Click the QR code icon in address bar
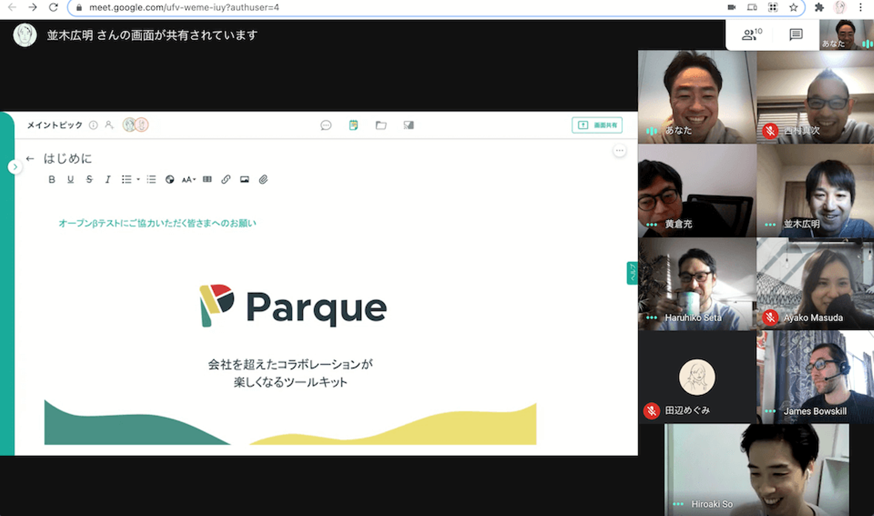This screenshot has height=516, width=874. [773, 7]
